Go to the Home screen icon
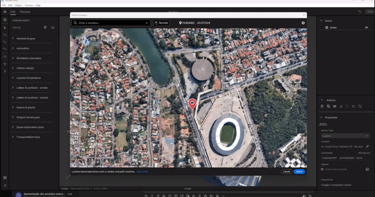The width and height of the screenshot is (375, 197). tap(5, 12)
